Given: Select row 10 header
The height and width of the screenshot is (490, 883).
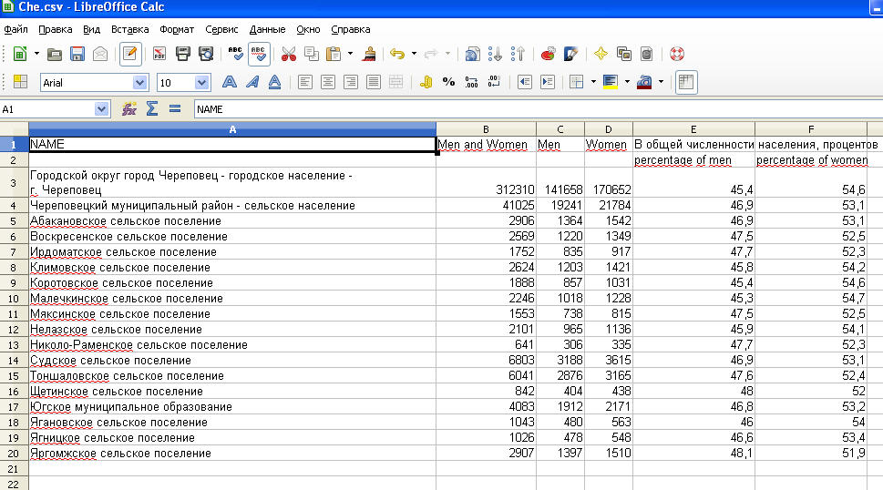Looking at the screenshot, I should (14, 298).
